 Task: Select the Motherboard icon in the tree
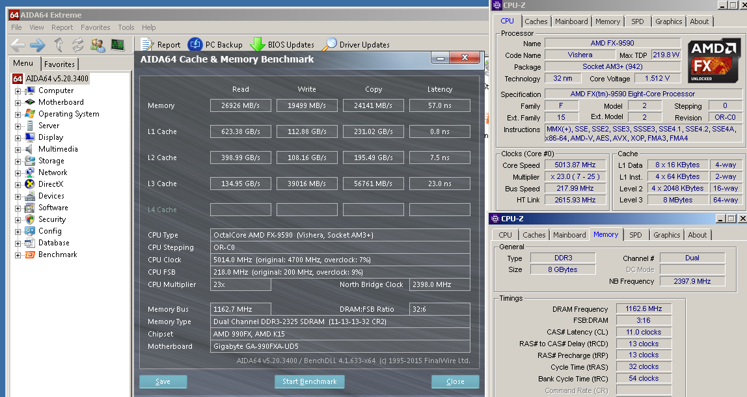(30, 102)
